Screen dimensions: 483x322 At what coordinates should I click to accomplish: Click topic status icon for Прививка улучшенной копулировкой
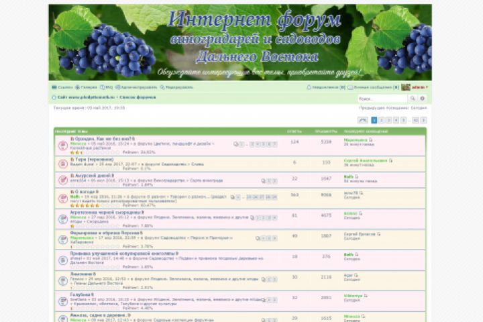(x=63, y=260)
